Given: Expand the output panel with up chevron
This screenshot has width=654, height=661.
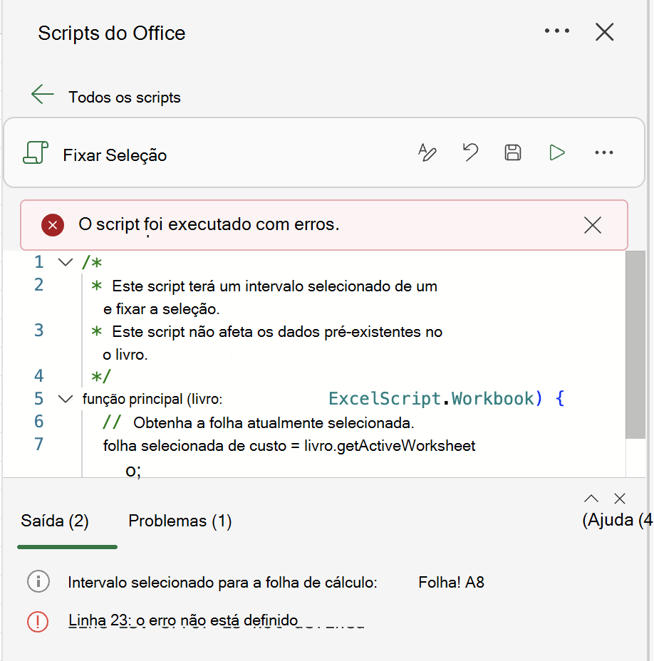Looking at the screenshot, I should (x=591, y=499).
